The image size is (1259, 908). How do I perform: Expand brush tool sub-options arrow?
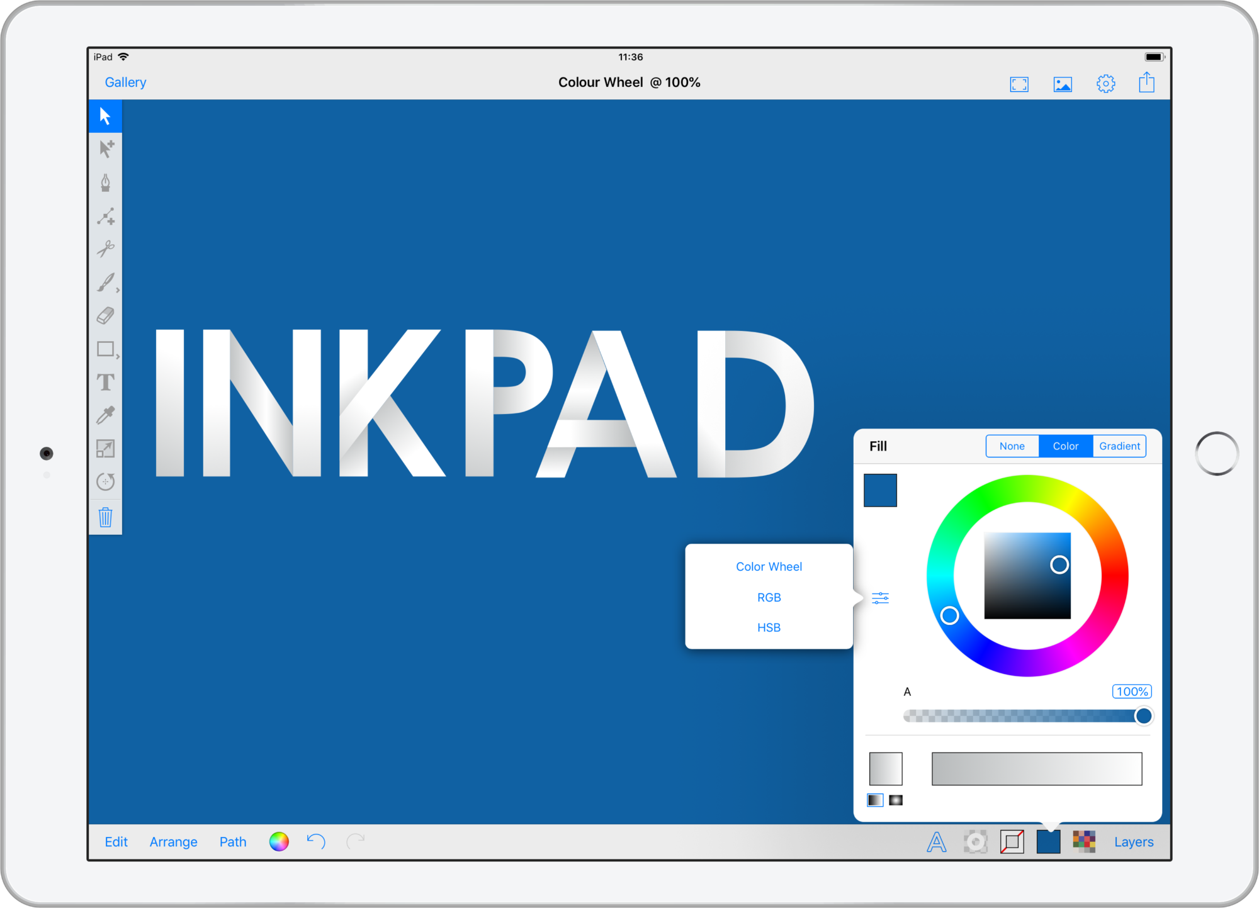118,291
